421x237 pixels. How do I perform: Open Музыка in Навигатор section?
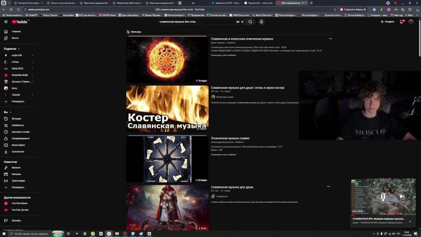(16, 168)
